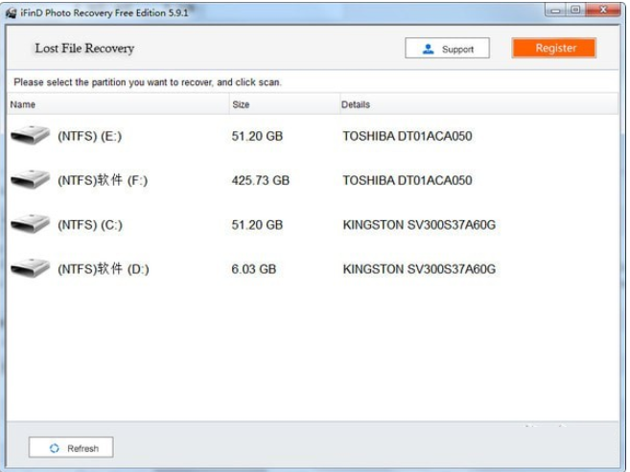Maximize the iFinD Photo Recovery window

(575, 10)
